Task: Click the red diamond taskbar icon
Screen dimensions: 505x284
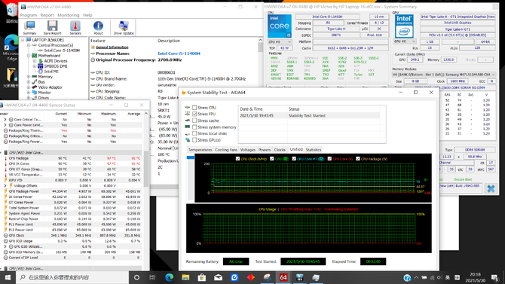Action: (x=251, y=277)
